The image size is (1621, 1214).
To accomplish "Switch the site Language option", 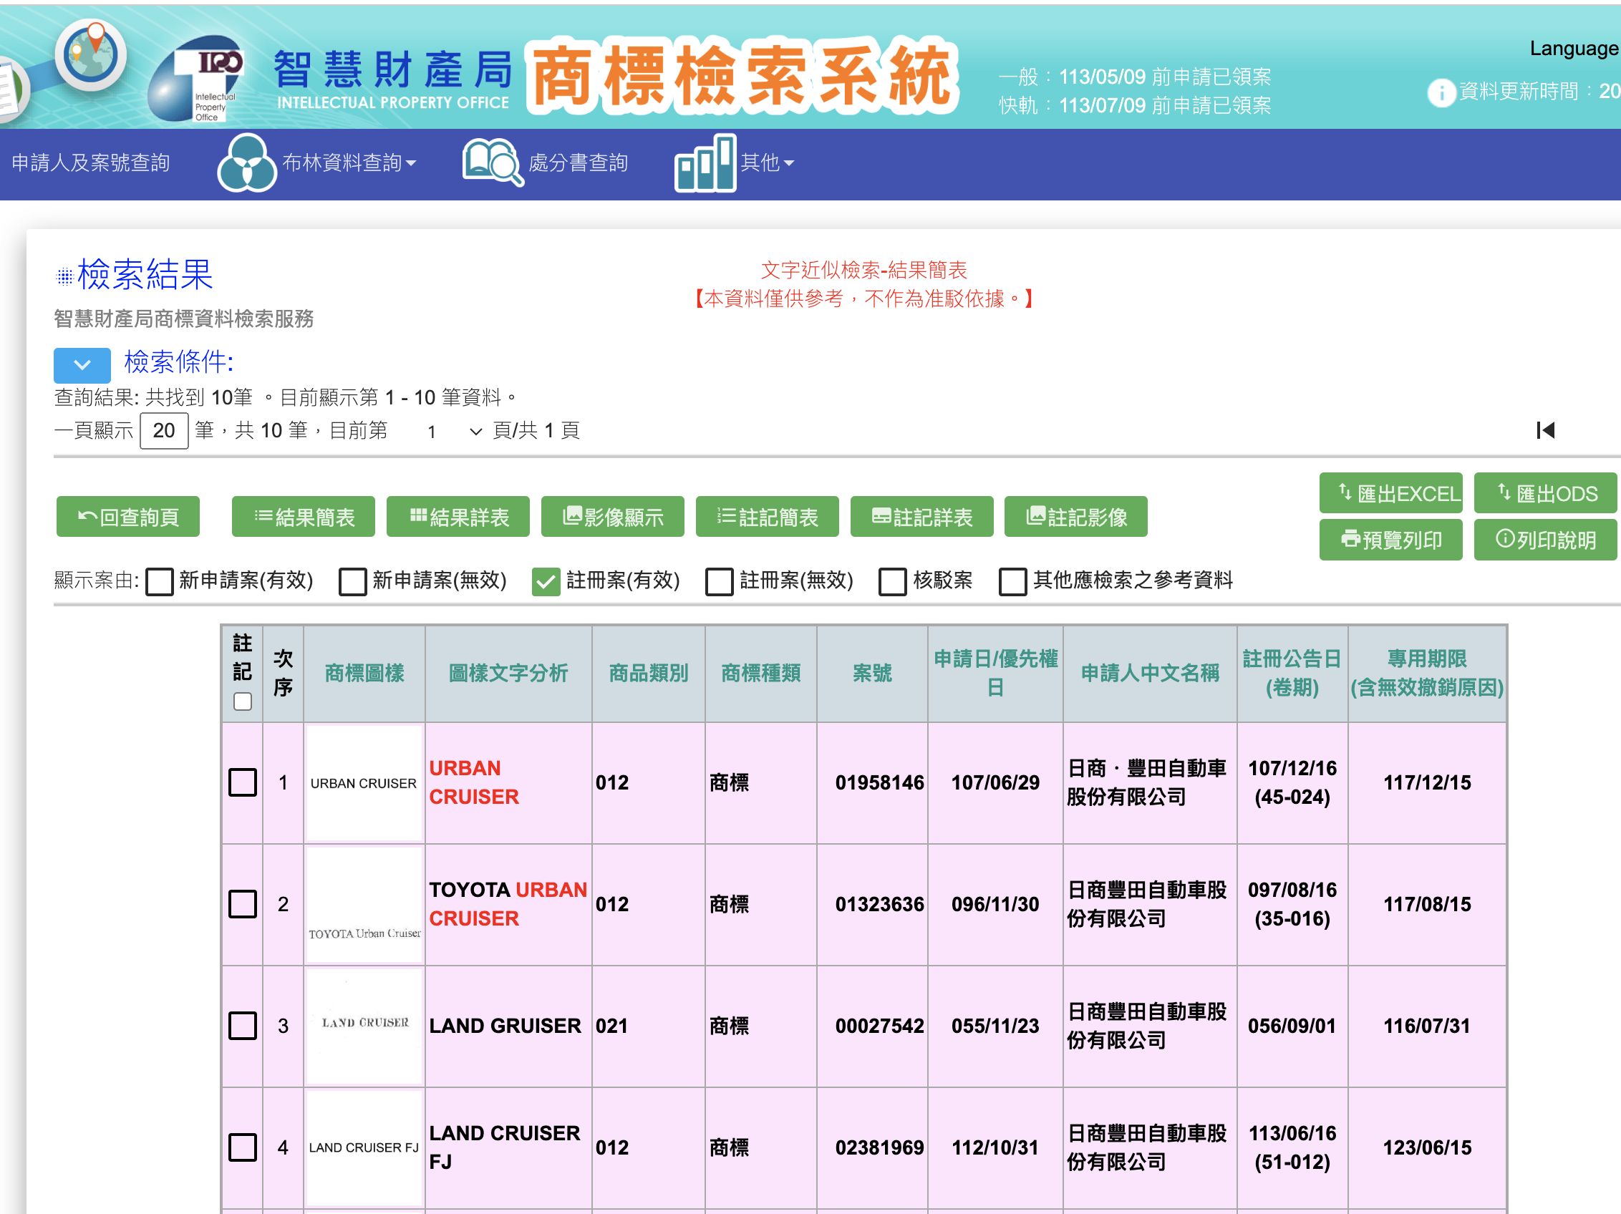I will (x=1574, y=49).
